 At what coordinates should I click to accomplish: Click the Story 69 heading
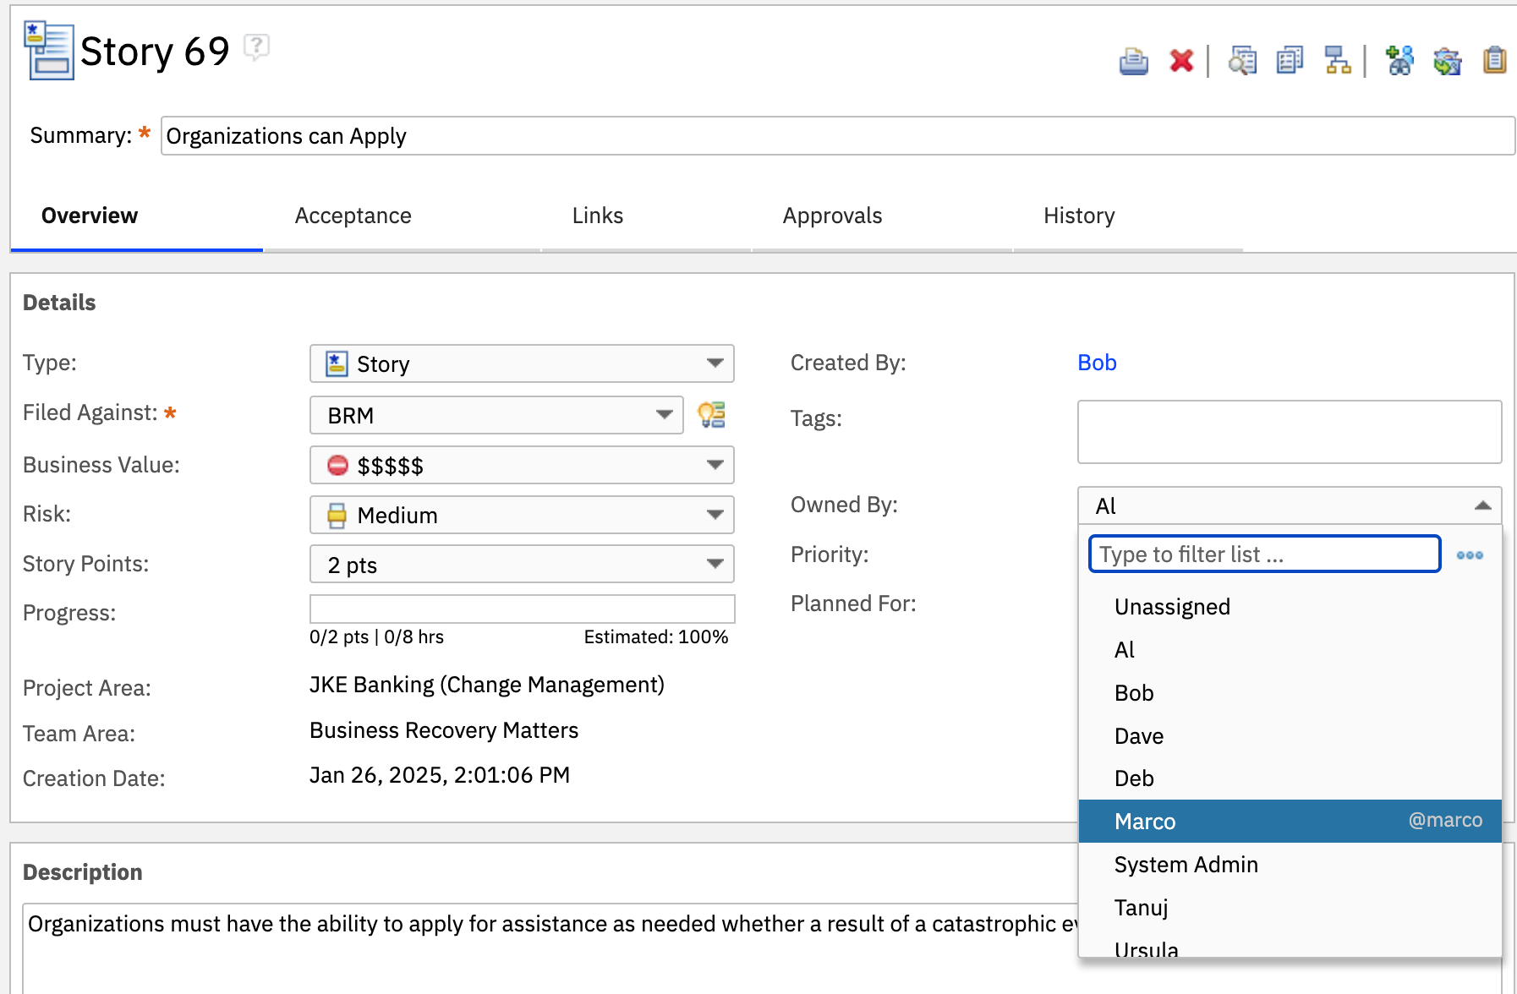tap(155, 52)
